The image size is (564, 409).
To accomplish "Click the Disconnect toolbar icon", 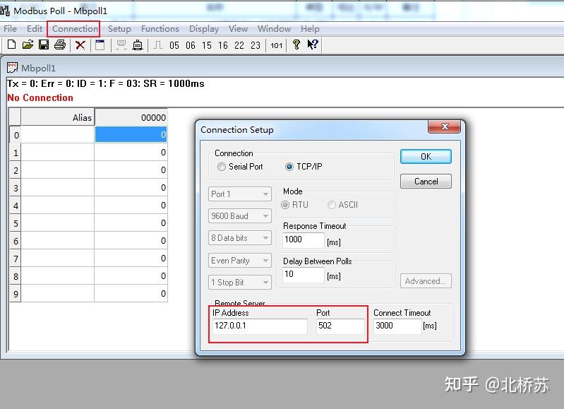I will (138, 45).
